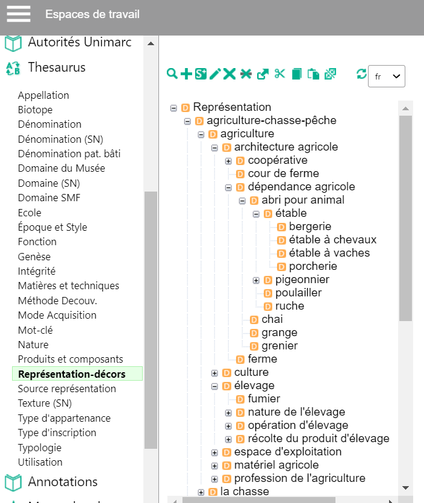The image size is (424, 503).
Task: Click the search magnifier icon in thesaurus toolbar
Action: point(172,73)
